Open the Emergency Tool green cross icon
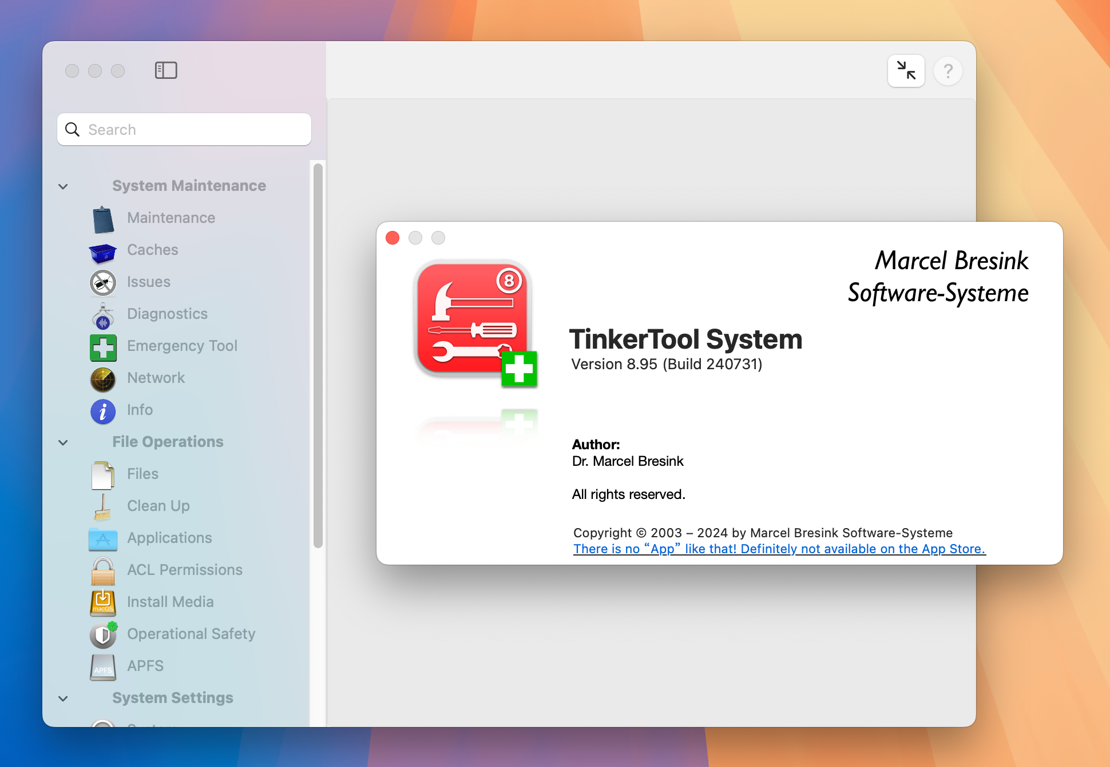The height and width of the screenshot is (767, 1110). point(103,347)
